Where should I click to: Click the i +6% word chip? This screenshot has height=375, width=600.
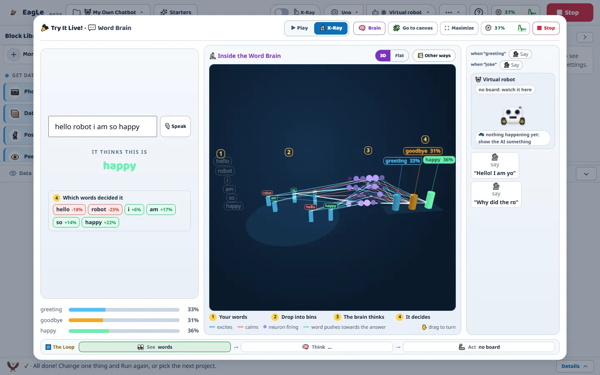coord(134,210)
